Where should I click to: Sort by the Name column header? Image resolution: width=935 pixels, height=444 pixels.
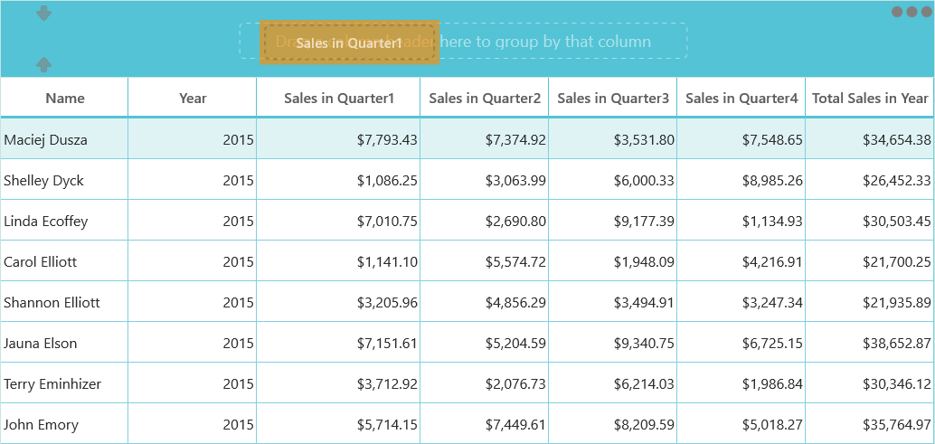64,98
